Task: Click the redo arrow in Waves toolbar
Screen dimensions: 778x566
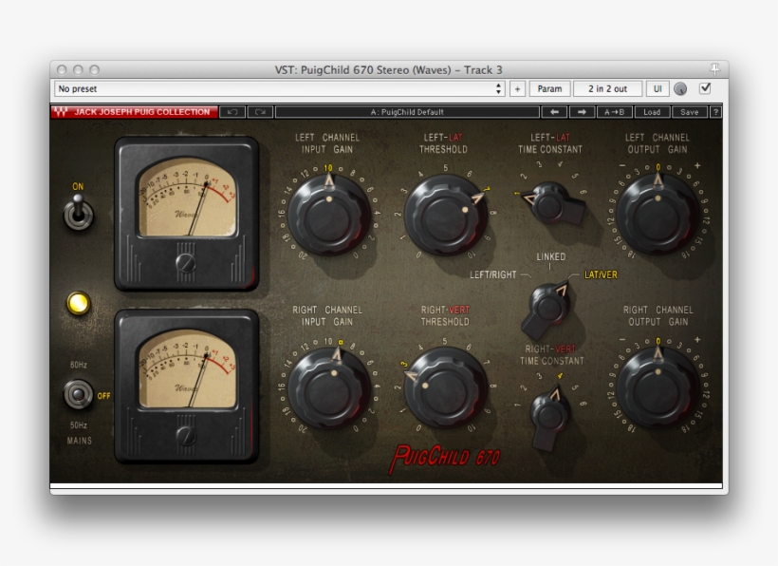Action: (x=260, y=112)
